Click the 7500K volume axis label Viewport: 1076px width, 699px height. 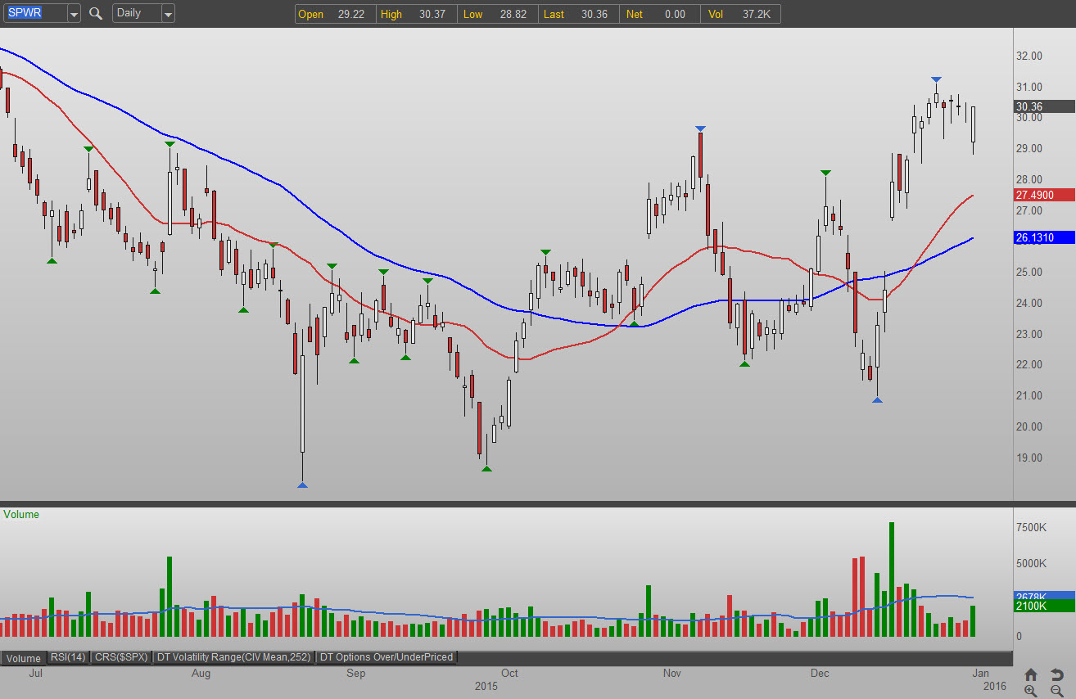point(1031,528)
